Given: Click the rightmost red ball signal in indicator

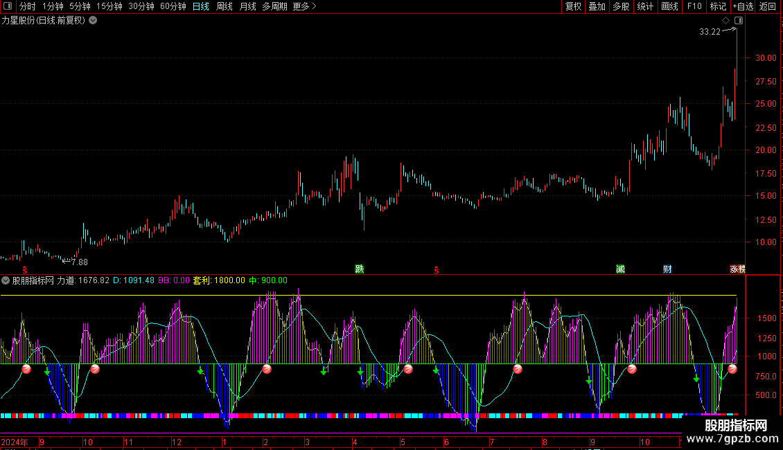Looking at the screenshot, I should tap(732, 369).
